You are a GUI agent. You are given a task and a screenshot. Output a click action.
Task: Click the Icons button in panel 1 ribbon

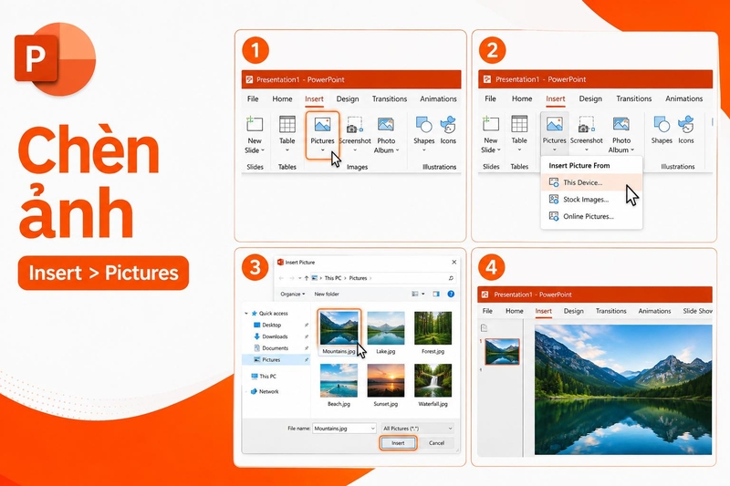pos(448,125)
